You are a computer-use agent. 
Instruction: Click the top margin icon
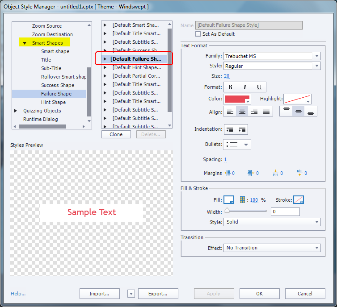[275, 173]
